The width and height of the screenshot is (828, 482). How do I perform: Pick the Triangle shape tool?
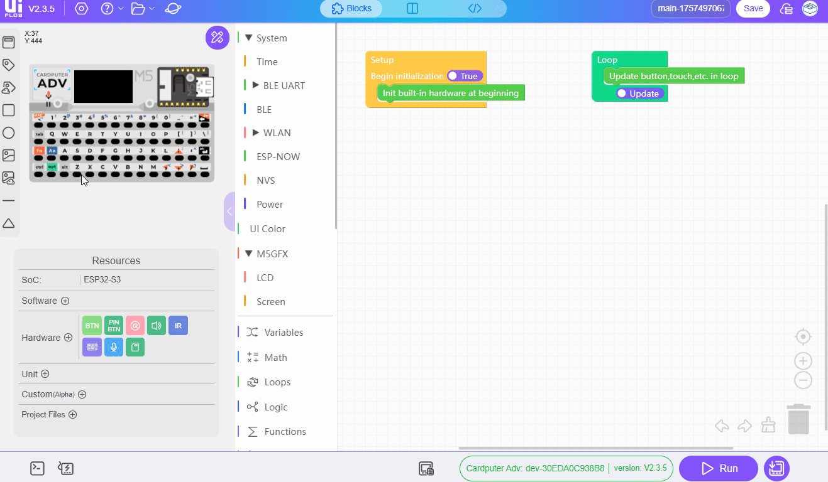click(x=9, y=223)
